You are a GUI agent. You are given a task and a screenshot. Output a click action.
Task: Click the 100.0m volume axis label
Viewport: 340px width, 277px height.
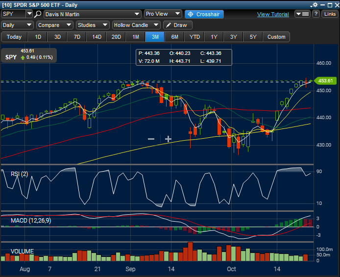[324, 250]
